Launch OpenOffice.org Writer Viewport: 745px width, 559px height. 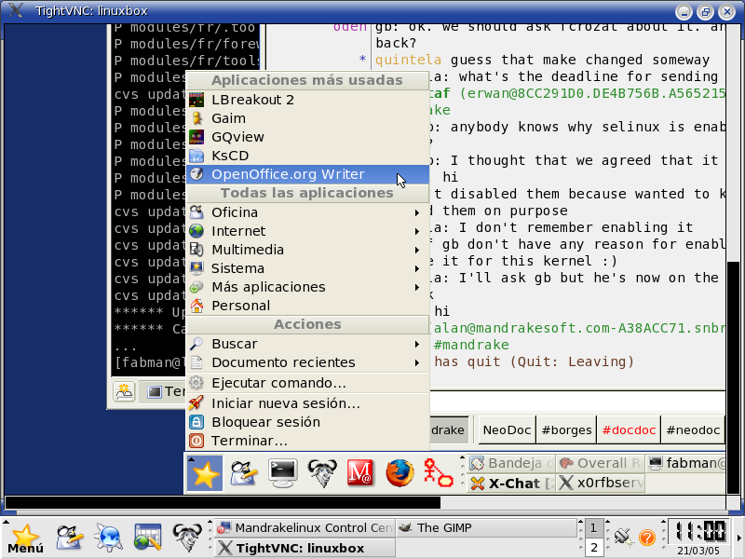(x=307, y=174)
